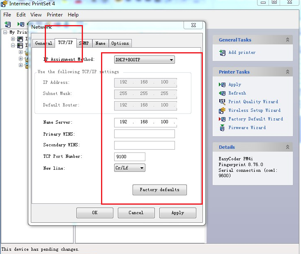
Task: Click the OK button
Action: click(94, 212)
